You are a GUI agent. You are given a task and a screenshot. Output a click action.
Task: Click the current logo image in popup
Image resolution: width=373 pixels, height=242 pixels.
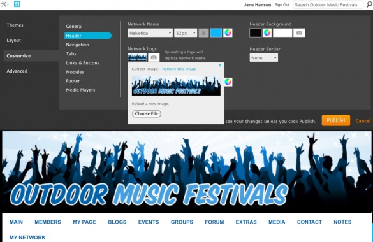click(x=176, y=85)
